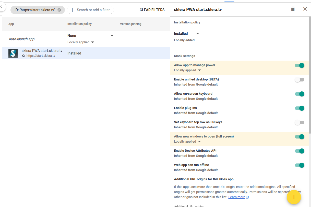Toggle Allow app to manage power
This screenshot has height=207, width=311.
[300, 65]
